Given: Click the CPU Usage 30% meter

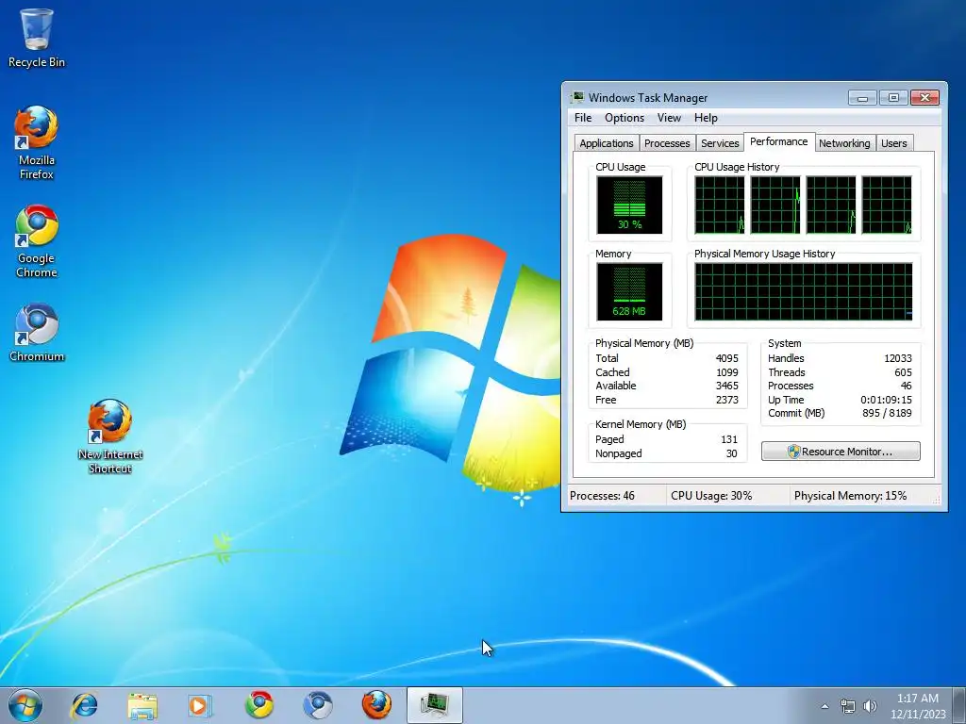Looking at the screenshot, I should (629, 205).
